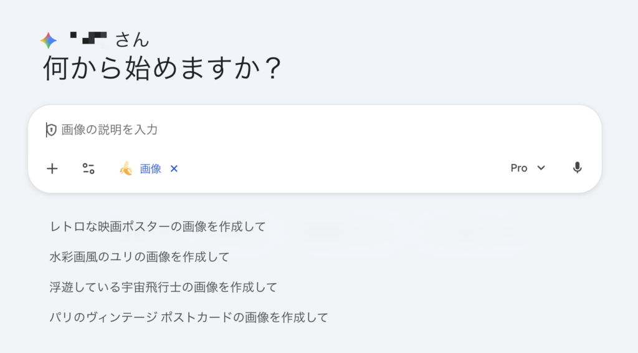638x353 pixels.
Task: Click the plus icon to add files
Action: coord(52,168)
